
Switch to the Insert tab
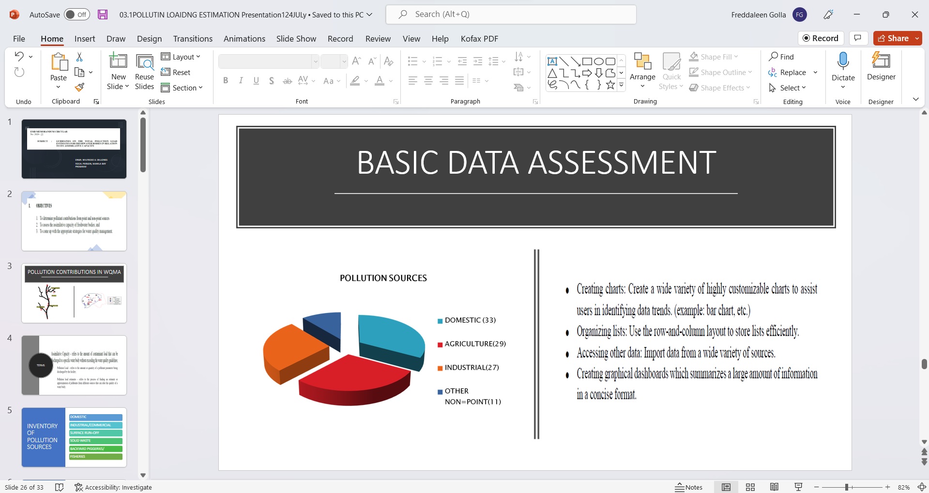pyautogui.click(x=85, y=39)
